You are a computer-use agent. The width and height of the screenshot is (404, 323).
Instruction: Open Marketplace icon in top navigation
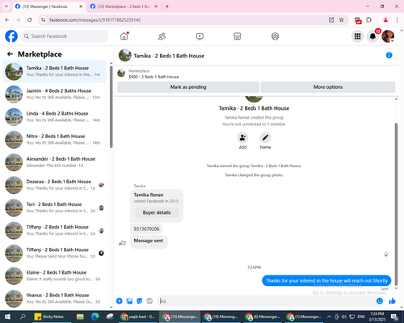[x=238, y=36]
